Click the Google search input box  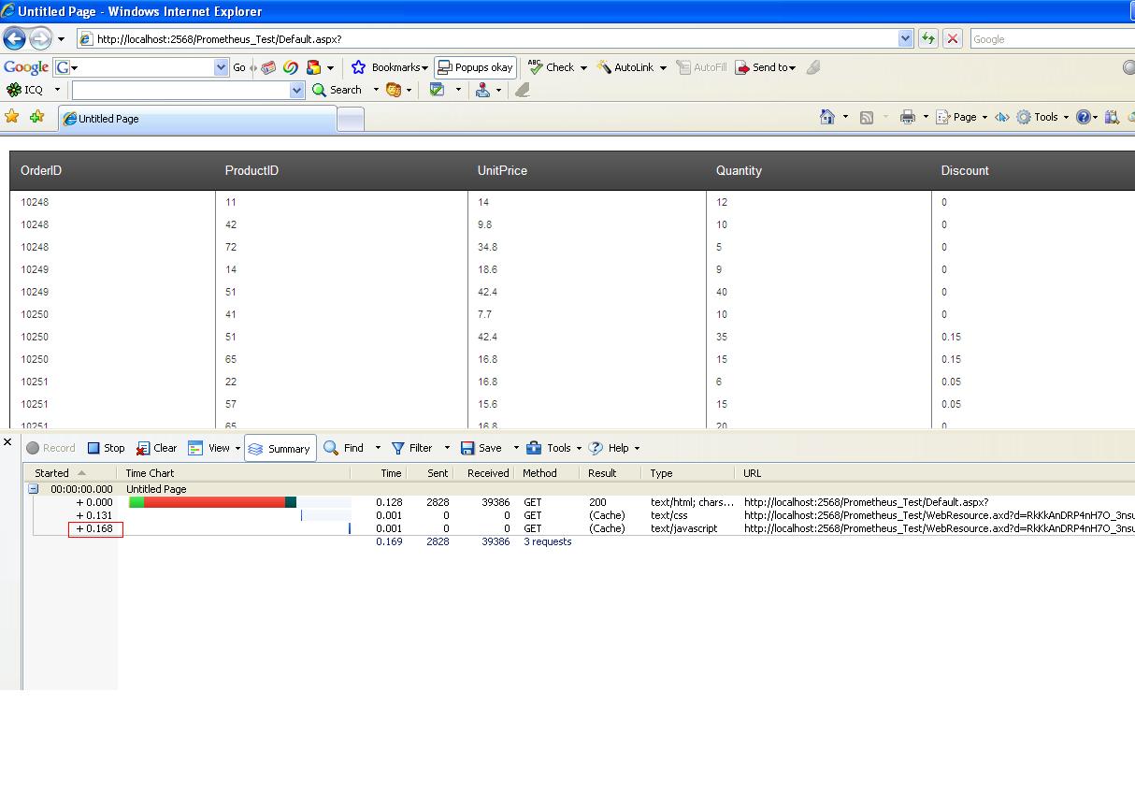click(x=1052, y=38)
